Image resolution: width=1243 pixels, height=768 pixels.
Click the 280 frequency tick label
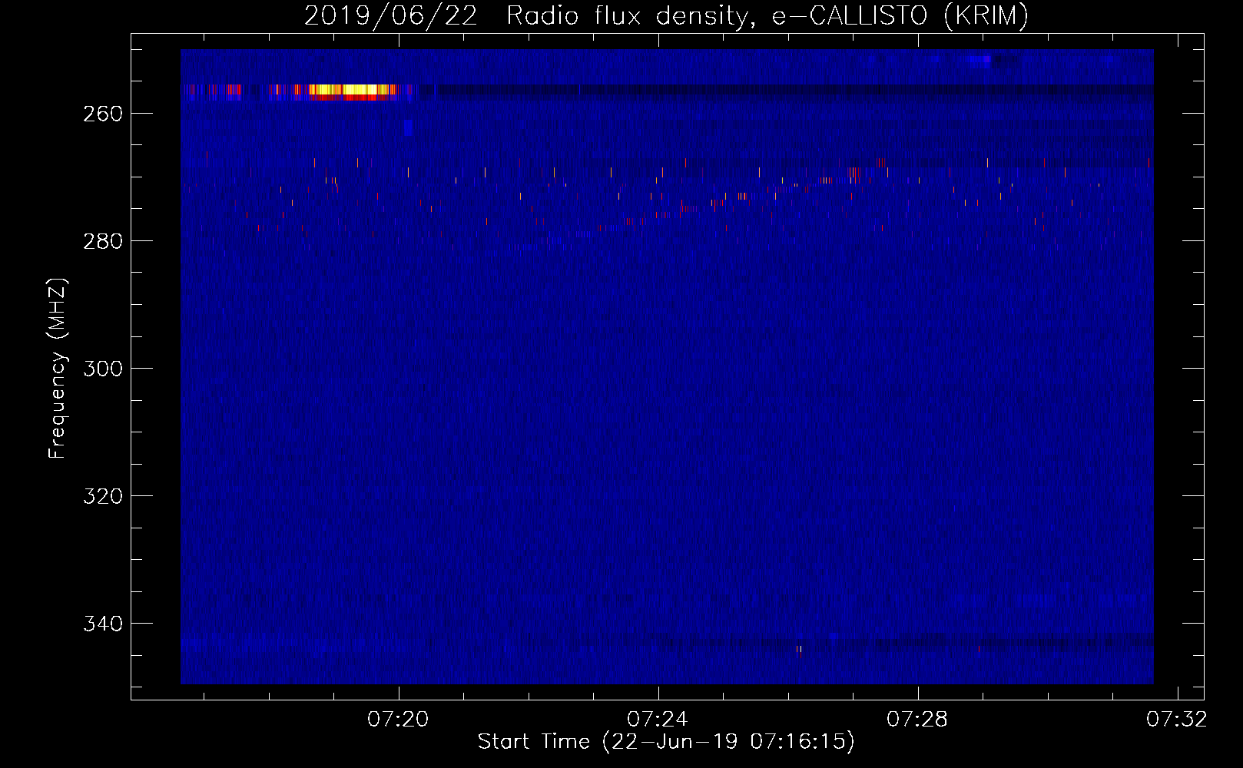coord(103,241)
